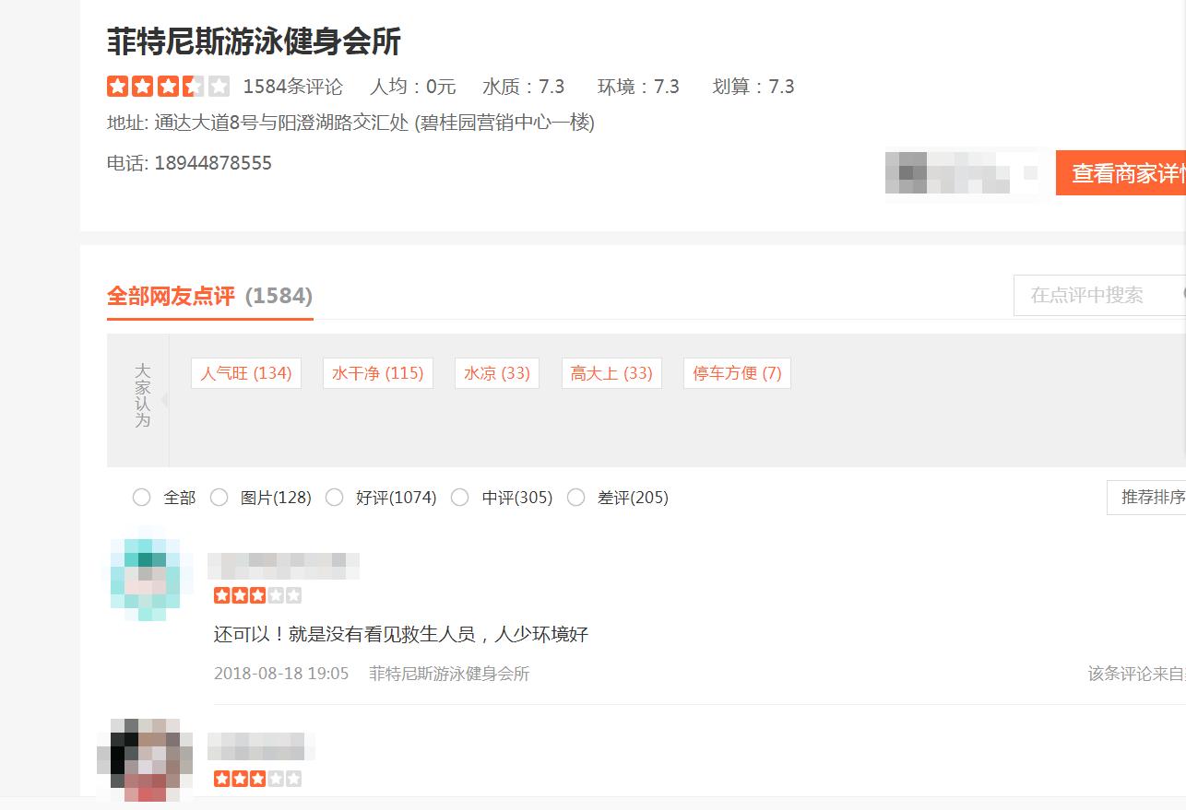Click the 停车方便 (7) tag

tap(737, 373)
